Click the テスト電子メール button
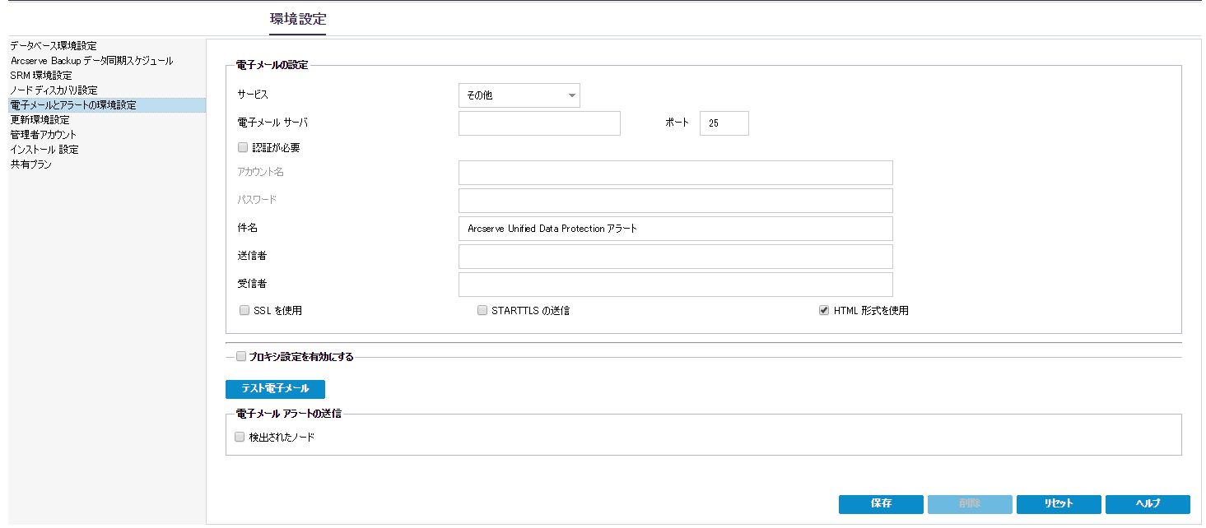The width and height of the screenshot is (1206, 528). pos(275,389)
